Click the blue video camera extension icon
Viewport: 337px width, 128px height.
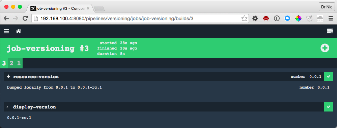[287, 19]
